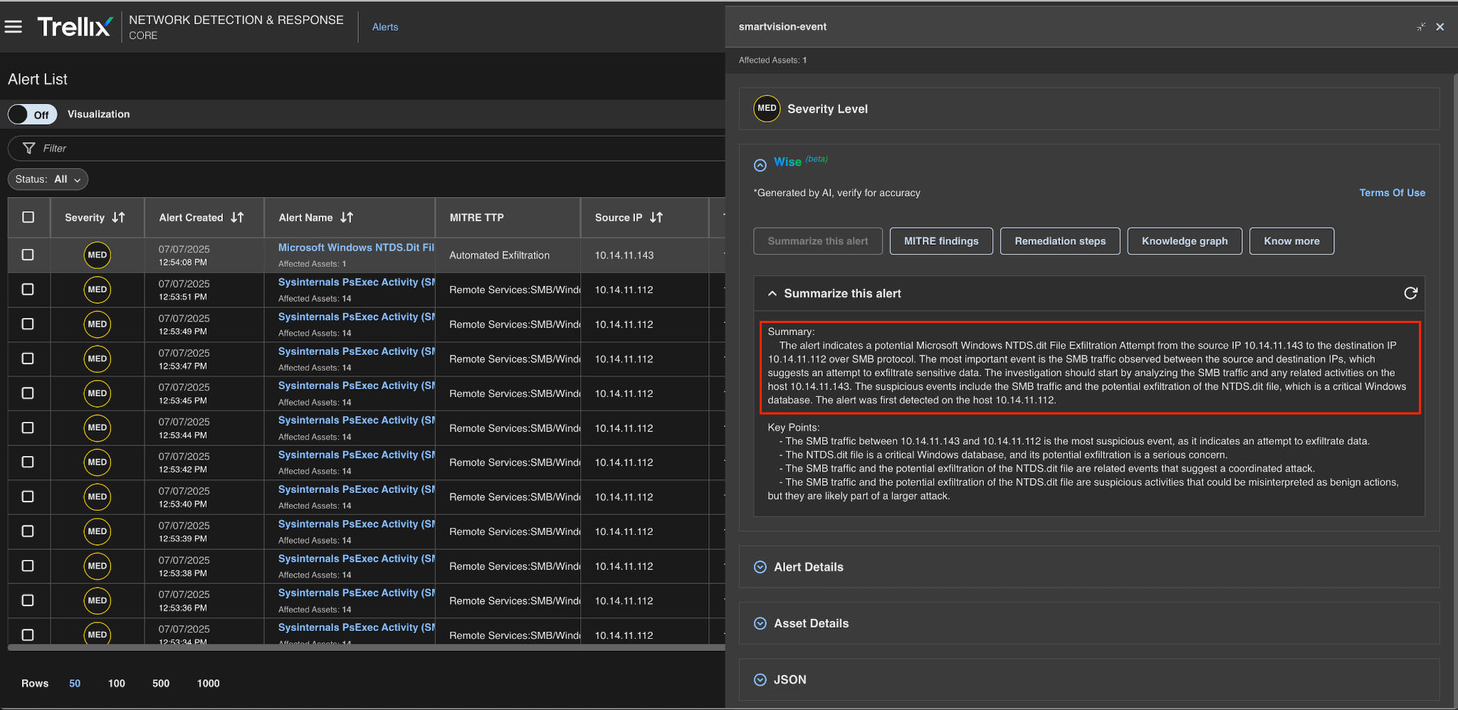The image size is (1458, 710).
Task: Sort alerts by Alert Created arrows
Action: point(238,218)
